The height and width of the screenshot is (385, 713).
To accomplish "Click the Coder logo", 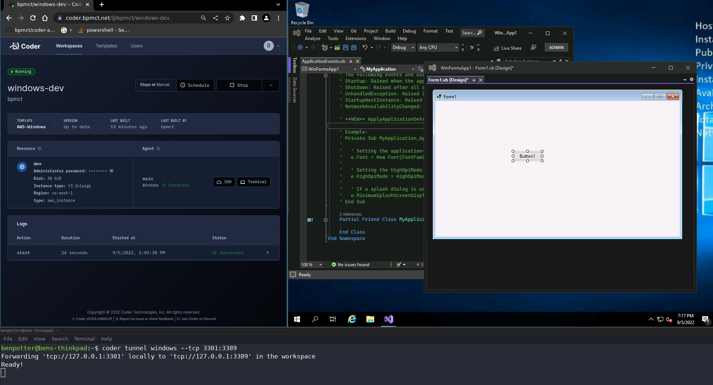I will click(x=25, y=46).
